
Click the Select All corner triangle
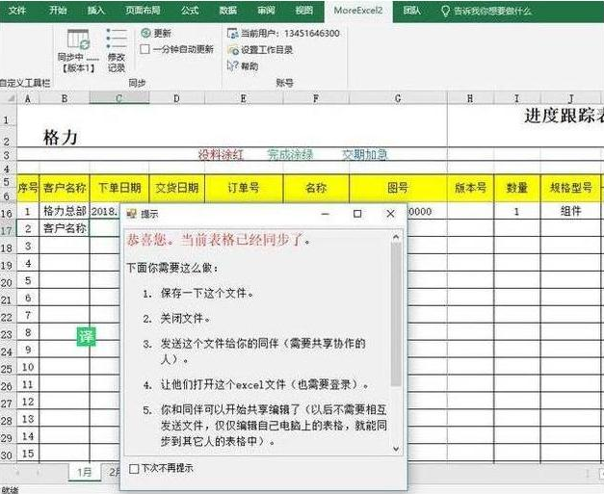(x=11, y=98)
